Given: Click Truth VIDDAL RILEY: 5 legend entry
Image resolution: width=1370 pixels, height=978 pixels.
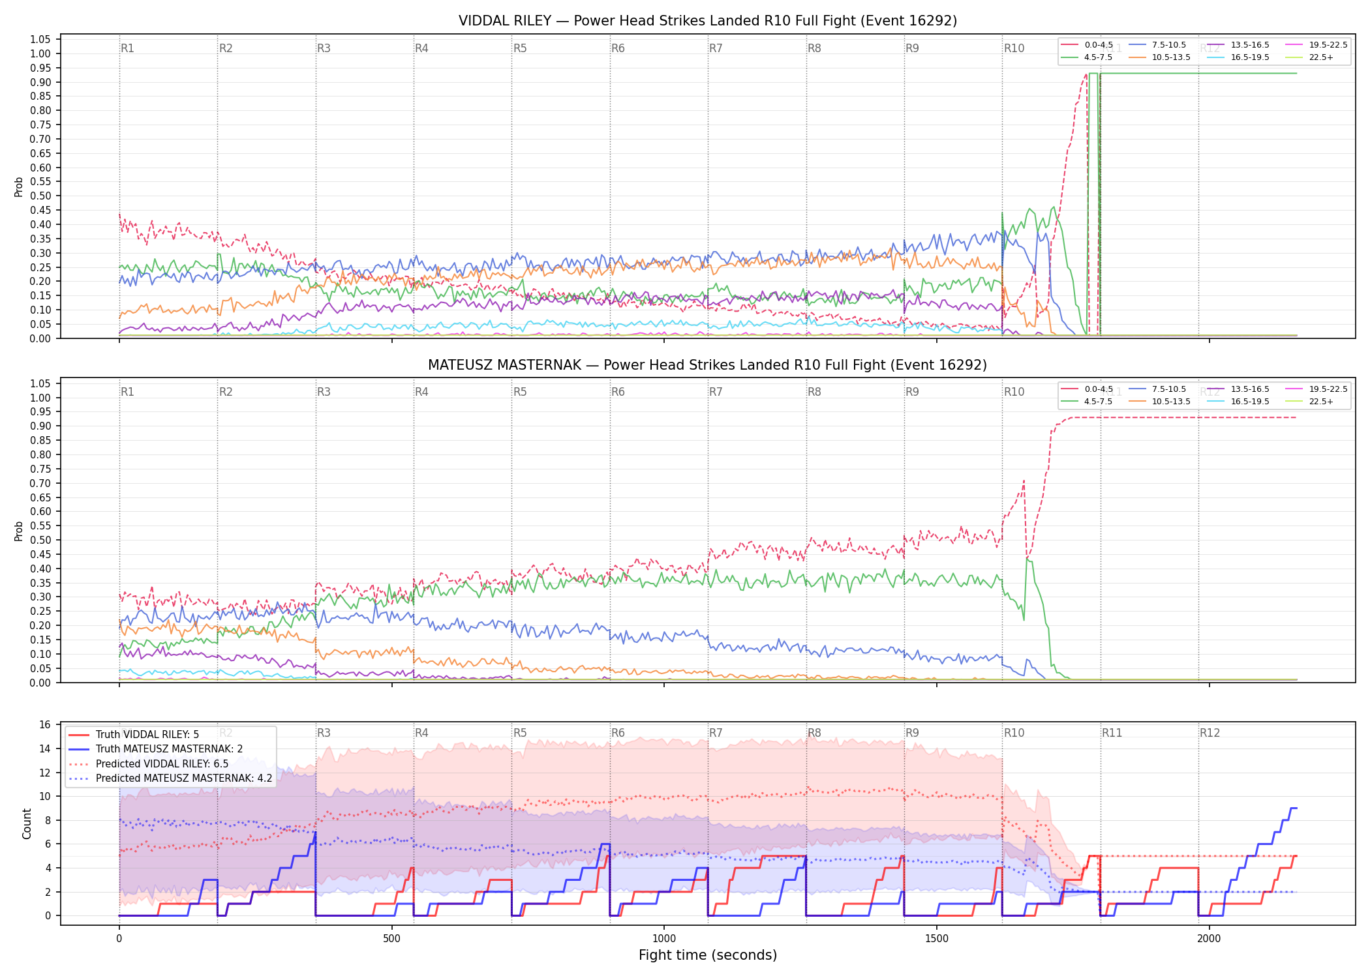Looking at the screenshot, I should [134, 734].
